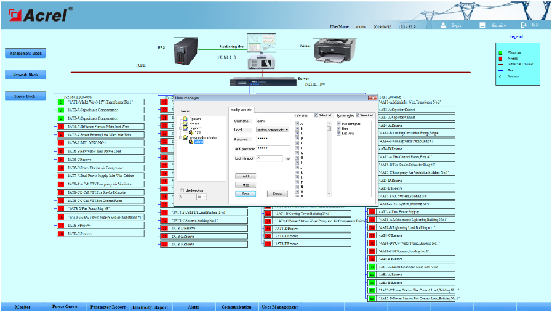
Task: Click the Save button
Action: [245, 193]
